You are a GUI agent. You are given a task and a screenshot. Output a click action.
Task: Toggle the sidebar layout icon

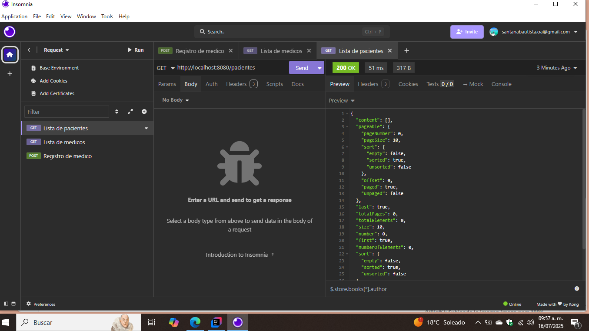pyautogui.click(x=6, y=304)
